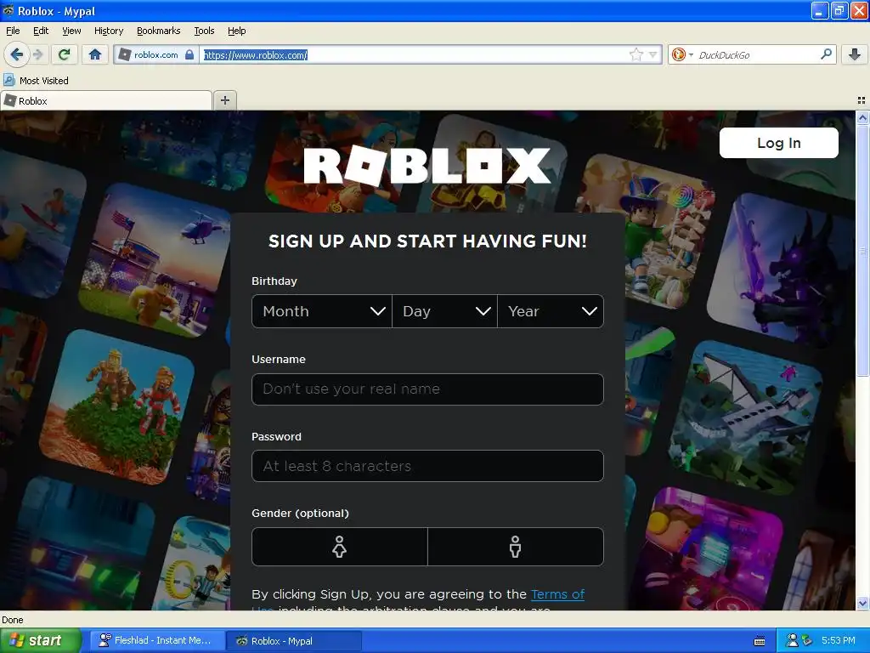The image size is (870, 653).
Task: Click the vertical scrollbar thumb
Action: 862,250
